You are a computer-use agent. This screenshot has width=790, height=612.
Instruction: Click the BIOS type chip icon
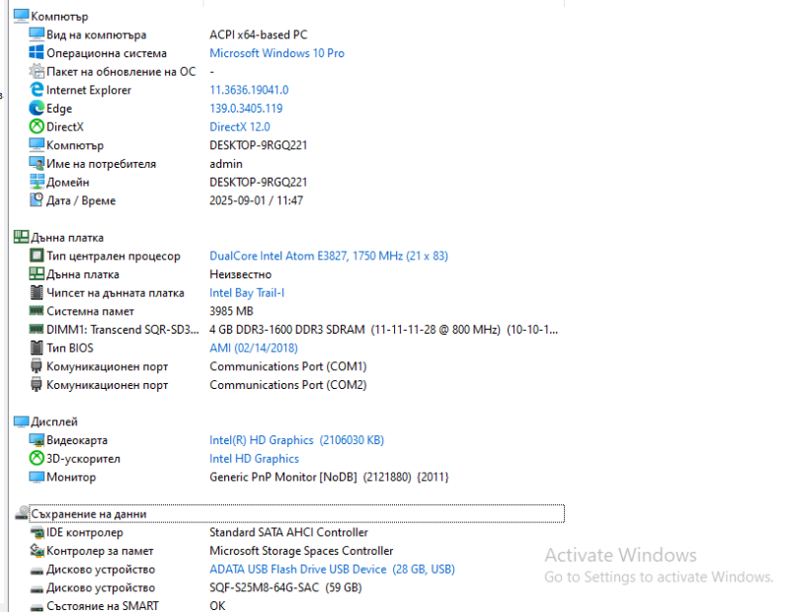[x=38, y=347]
